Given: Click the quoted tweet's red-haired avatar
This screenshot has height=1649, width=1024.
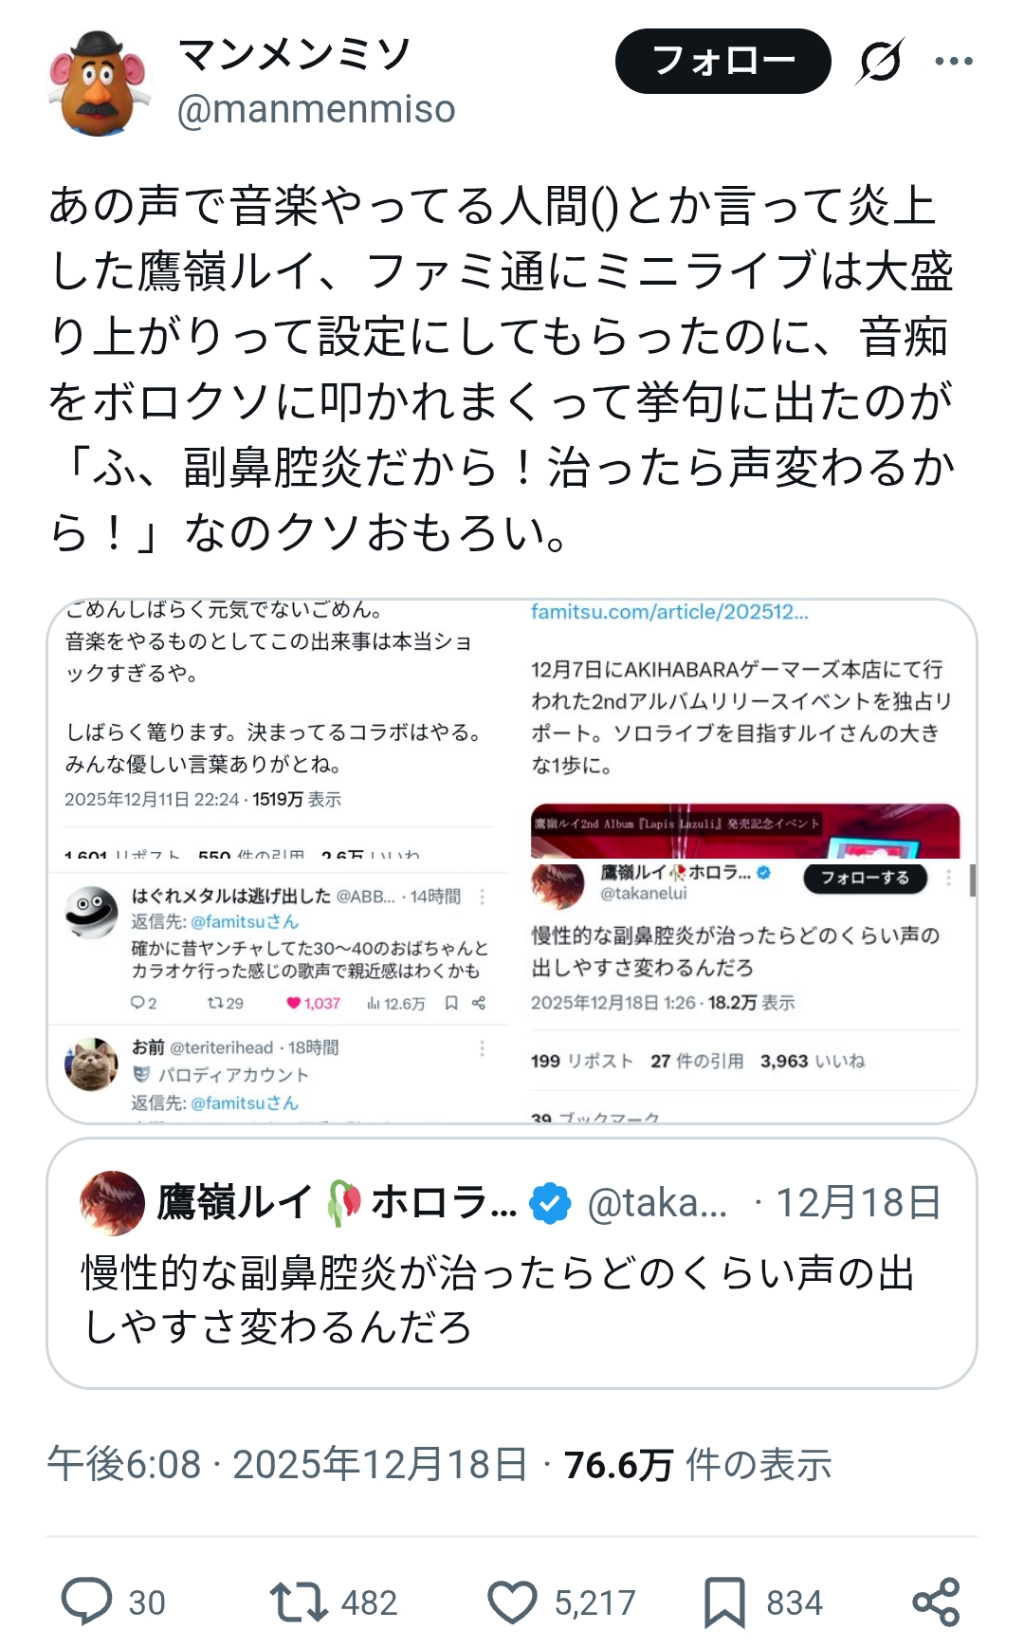Looking at the screenshot, I should pyautogui.click(x=113, y=1202).
